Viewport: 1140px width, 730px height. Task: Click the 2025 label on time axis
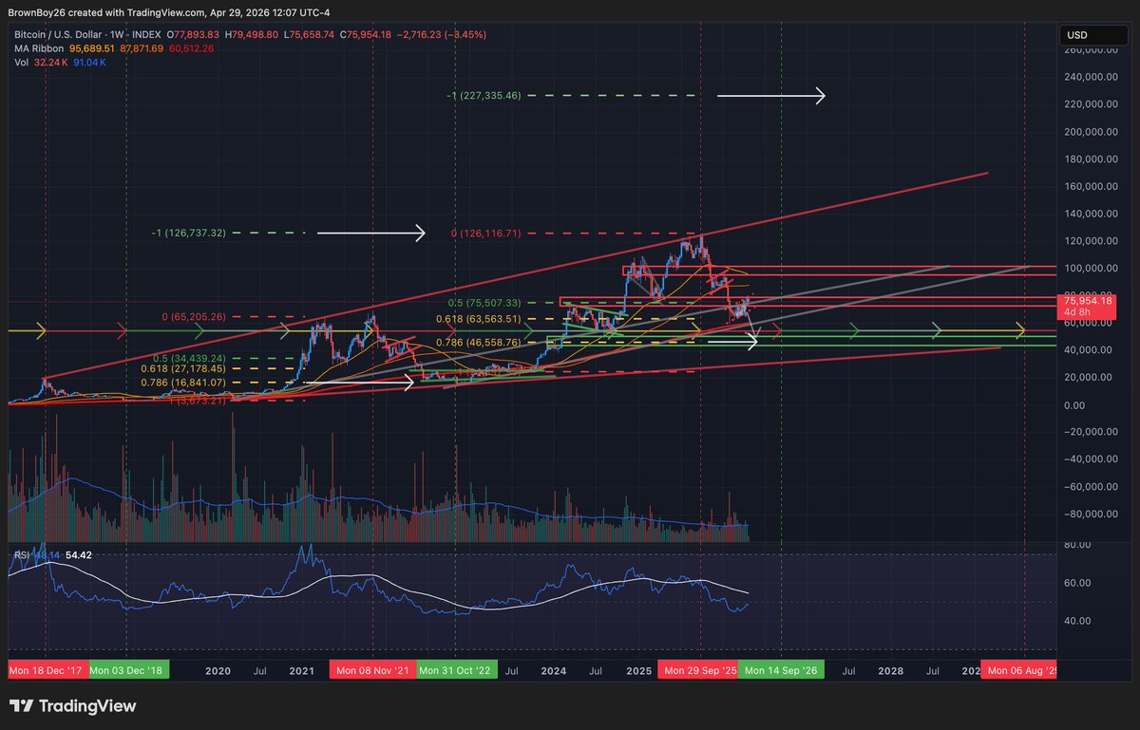pyautogui.click(x=639, y=670)
